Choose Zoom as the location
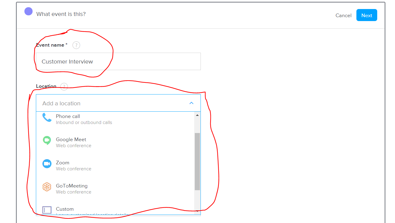Viewport: 395px width, 223px height. tap(115, 166)
